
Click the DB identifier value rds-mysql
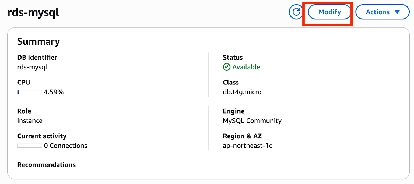[32, 67]
